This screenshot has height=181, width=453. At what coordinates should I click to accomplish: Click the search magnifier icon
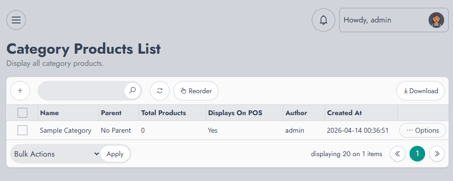tap(132, 91)
